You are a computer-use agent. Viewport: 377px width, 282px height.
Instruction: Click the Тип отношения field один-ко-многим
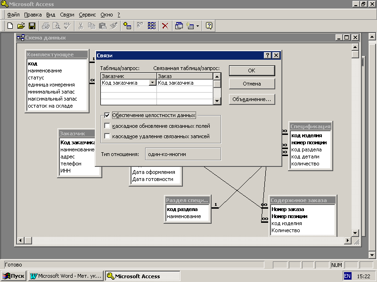(x=183, y=154)
